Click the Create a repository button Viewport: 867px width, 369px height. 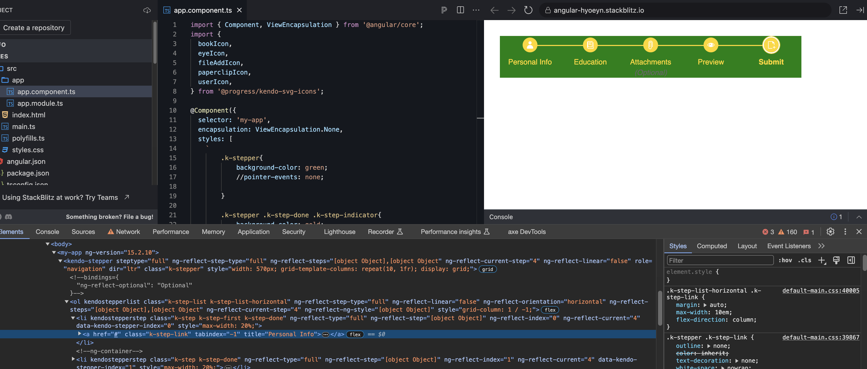pos(35,27)
